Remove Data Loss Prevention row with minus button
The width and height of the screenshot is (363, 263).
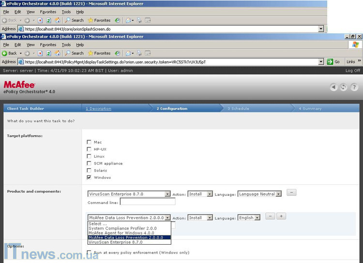click(270, 216)
